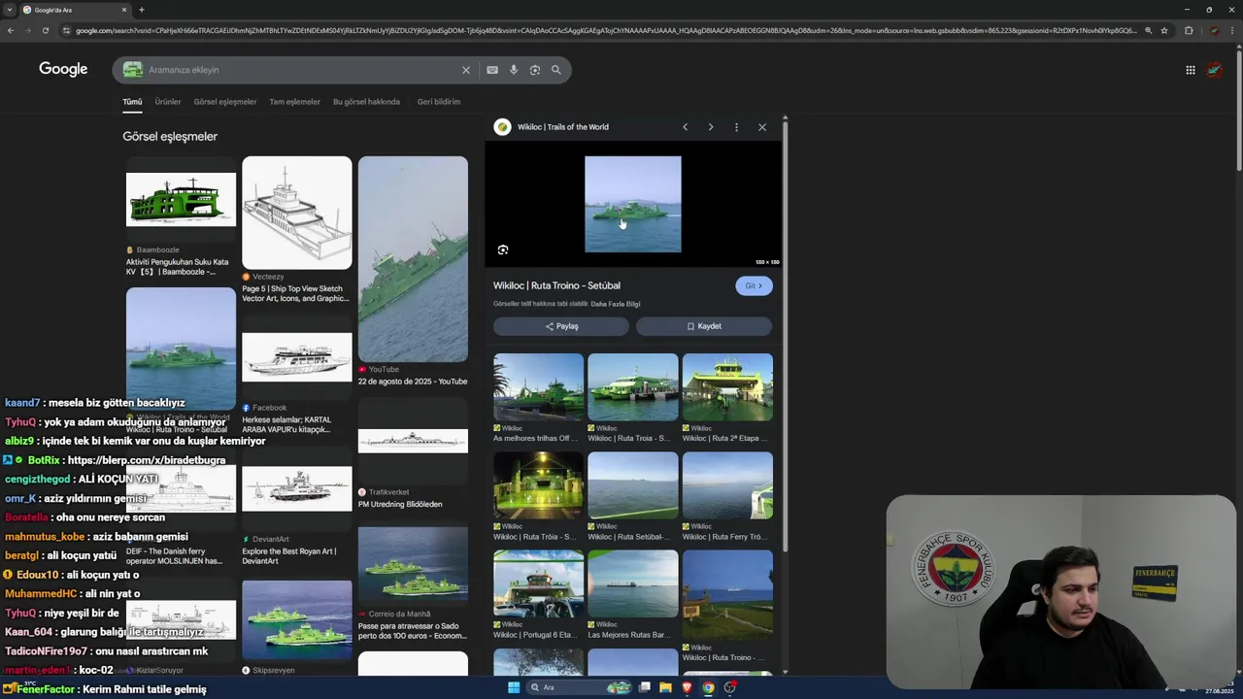Click the magnifier search icon

[x=556, y=70]
